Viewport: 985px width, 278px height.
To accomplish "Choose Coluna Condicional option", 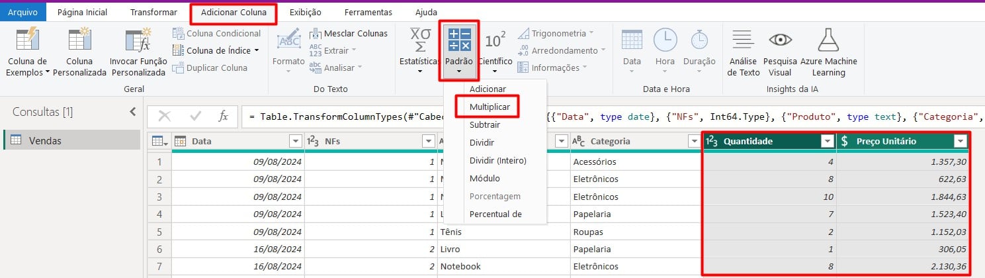I will pyautogui.click(x=216, y=33).
